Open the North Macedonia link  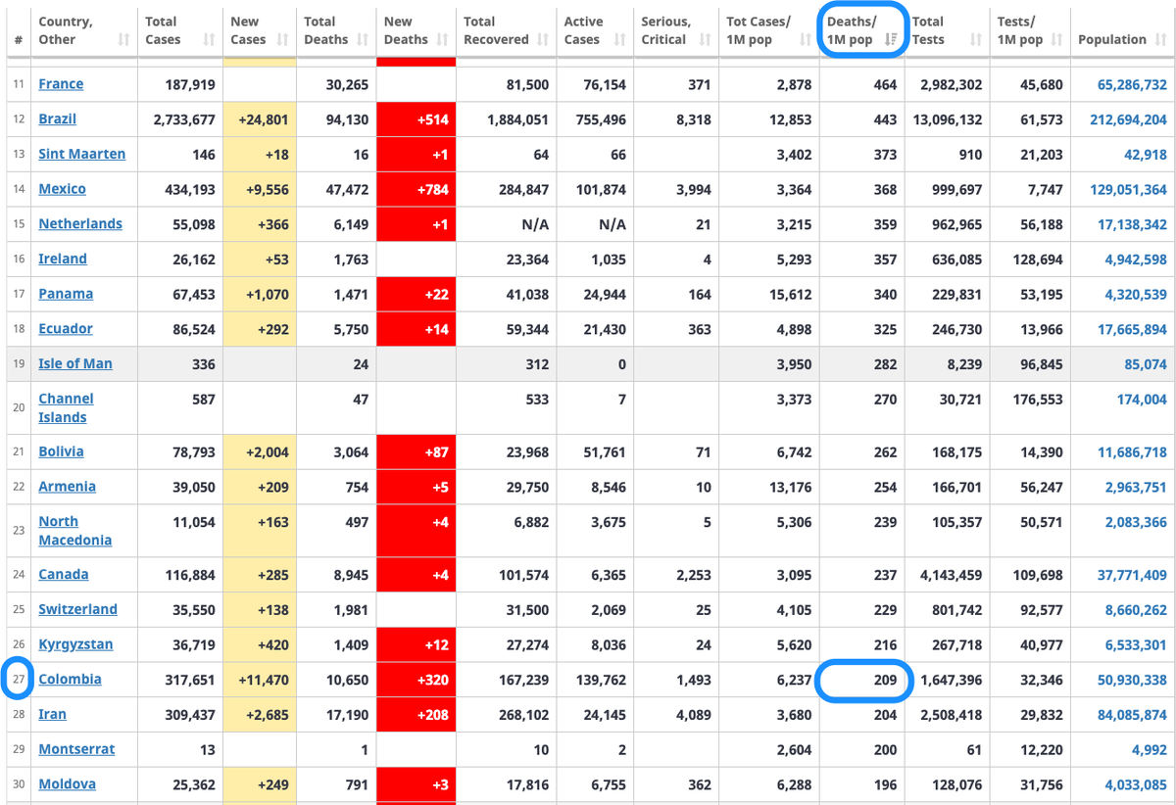click(74, 531)
